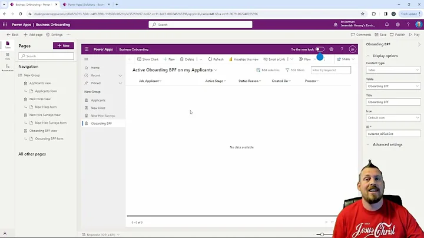Click the more options ellipsis next to Settings
The image size is (424, 238).
tap(68, 35)
